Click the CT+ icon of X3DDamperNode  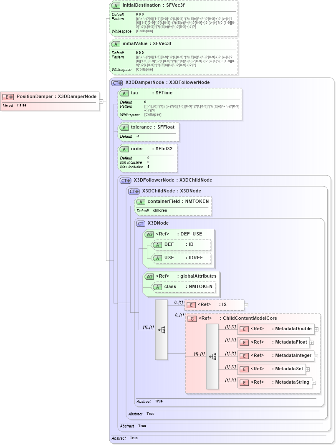pos(117,83)
